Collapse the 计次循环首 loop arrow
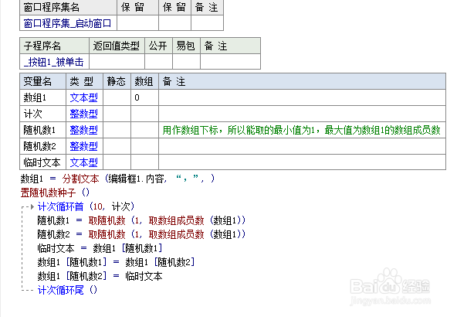This screenshot has width=457, height=317. [x=32, y=206]
